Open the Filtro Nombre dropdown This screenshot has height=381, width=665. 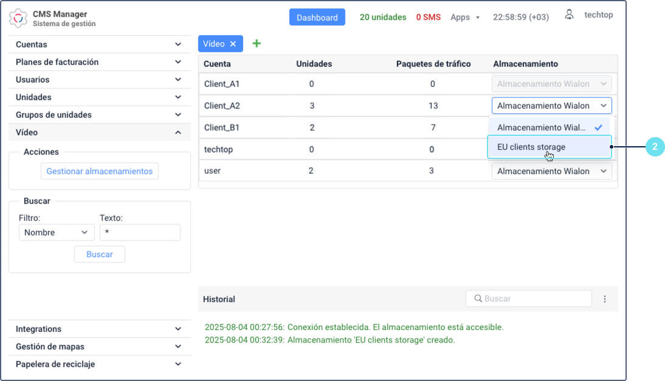point(57,232)
